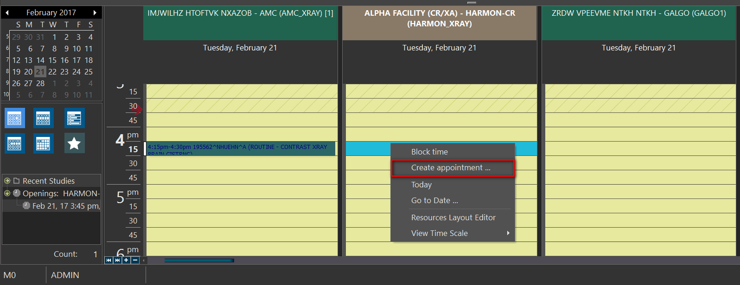Expand the Recent Studies tree node
The height and width of the screenshot is (285, 740).
click(7, 181)
